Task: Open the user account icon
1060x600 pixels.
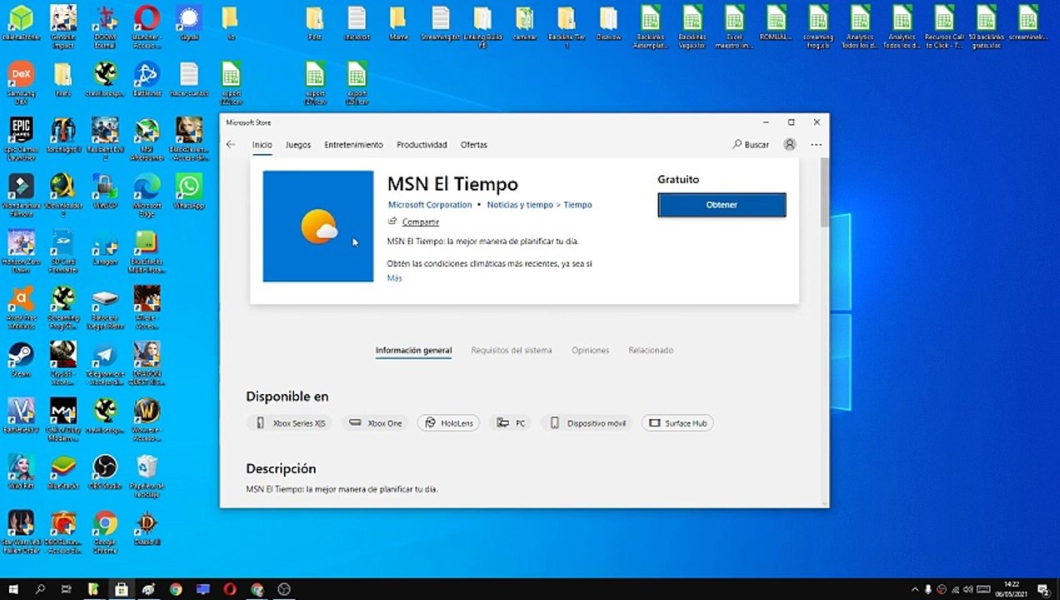Action: 789,145
